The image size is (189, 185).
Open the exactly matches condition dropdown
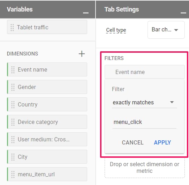point(144,103)
